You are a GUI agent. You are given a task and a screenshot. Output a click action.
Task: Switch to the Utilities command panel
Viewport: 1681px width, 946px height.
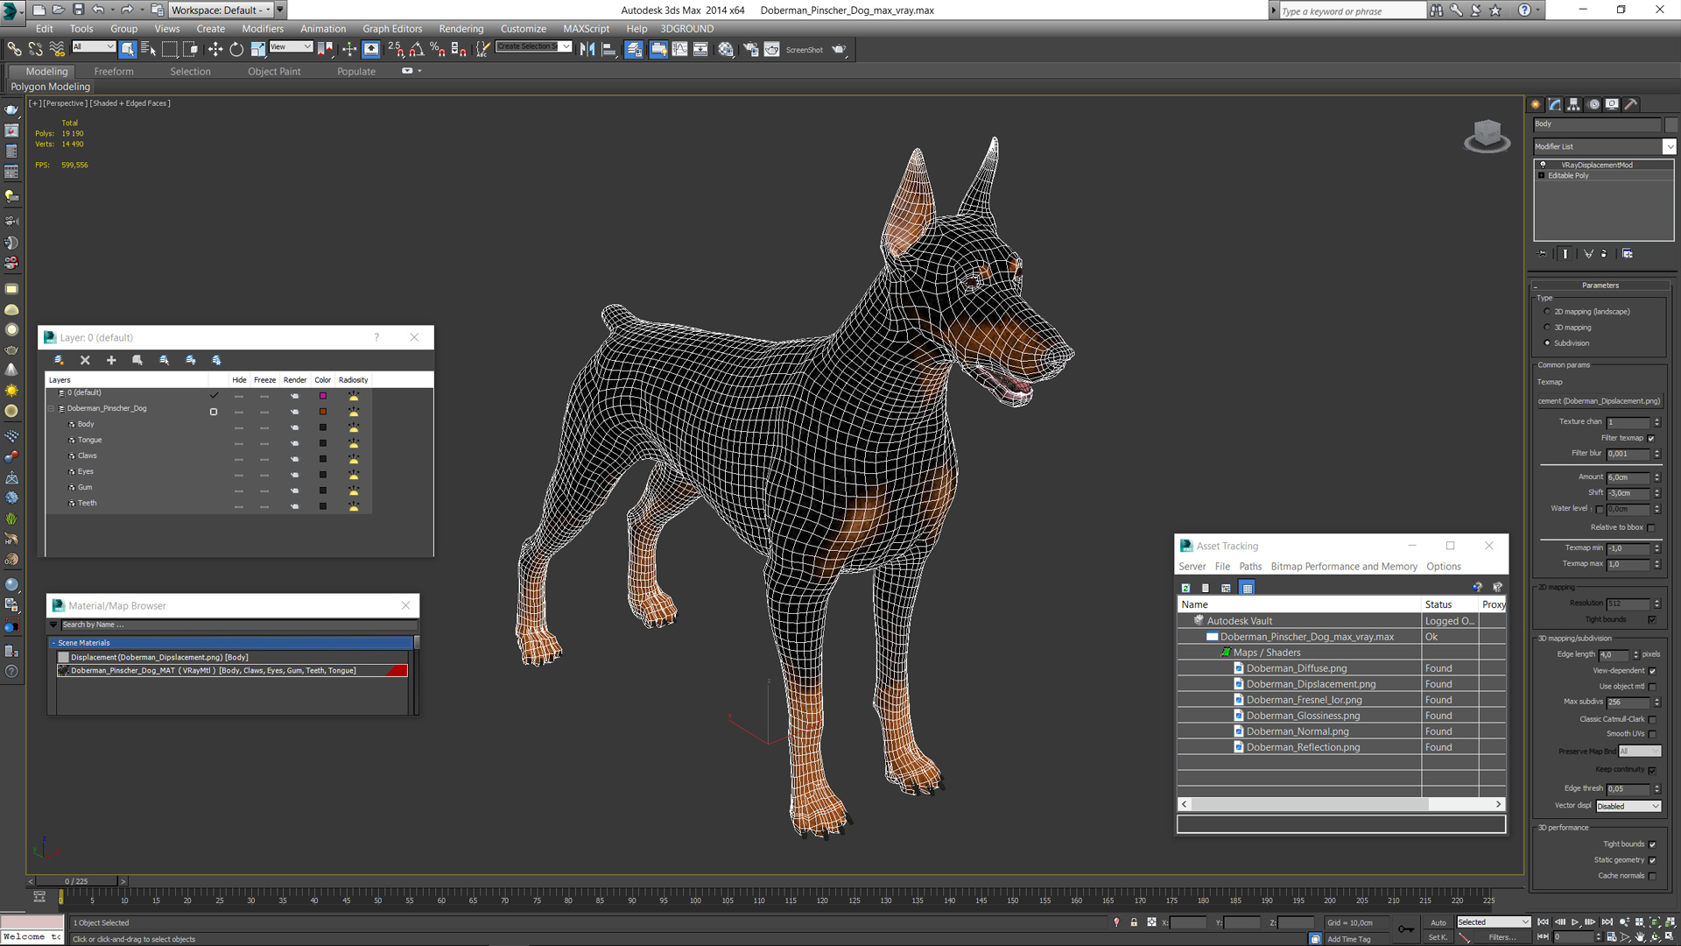pos(1631,104)
